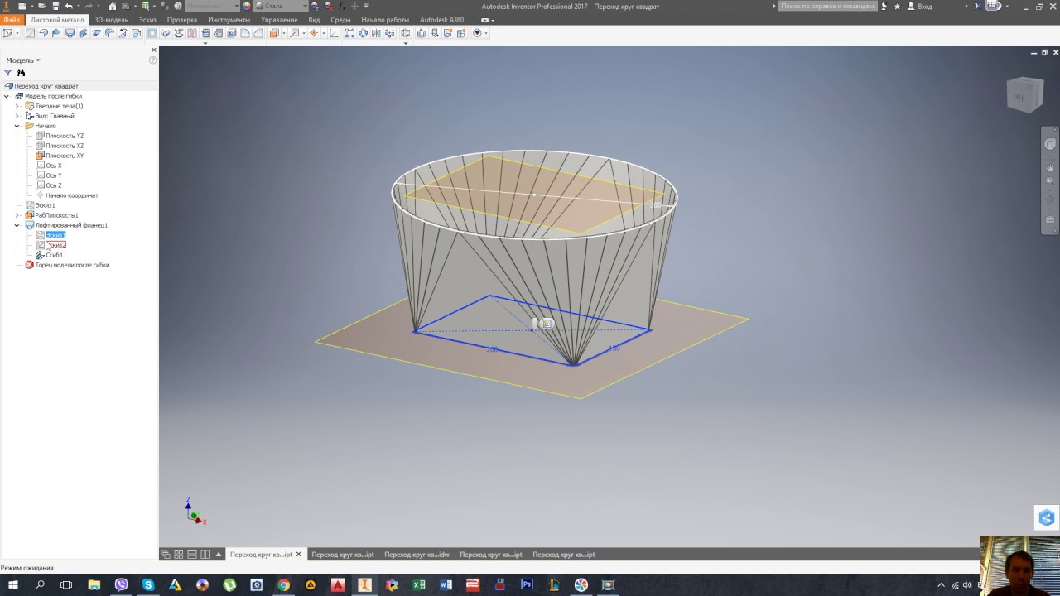Open the Модель browser dropdown
Screen dimensions: 1060x596
[x=23, y=60]
